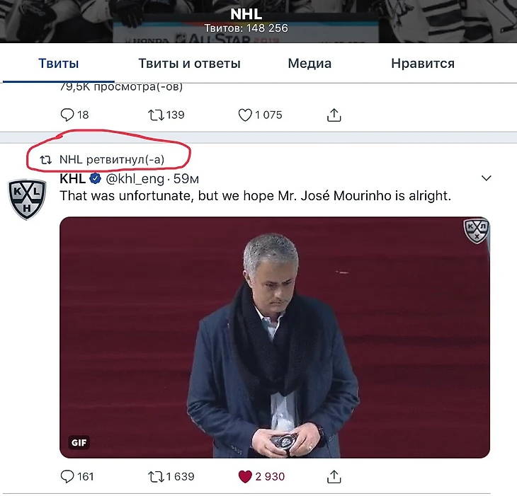Click the NHL ретвитнул(-а) label
The height and width of the screenshot is (496, 517).
click(111, 160)
